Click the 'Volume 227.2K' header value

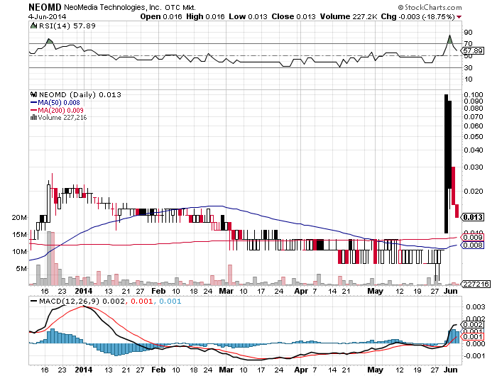(x=349, y=16)
